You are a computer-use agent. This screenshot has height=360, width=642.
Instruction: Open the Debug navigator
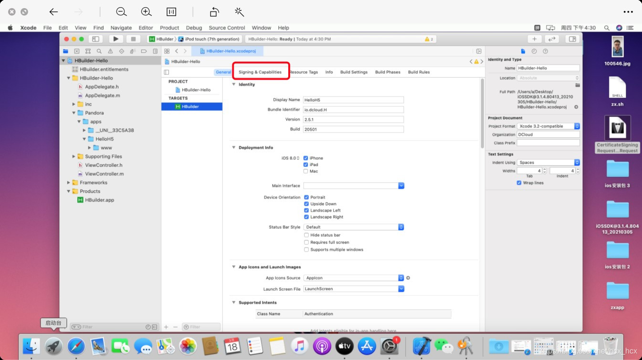133,51
